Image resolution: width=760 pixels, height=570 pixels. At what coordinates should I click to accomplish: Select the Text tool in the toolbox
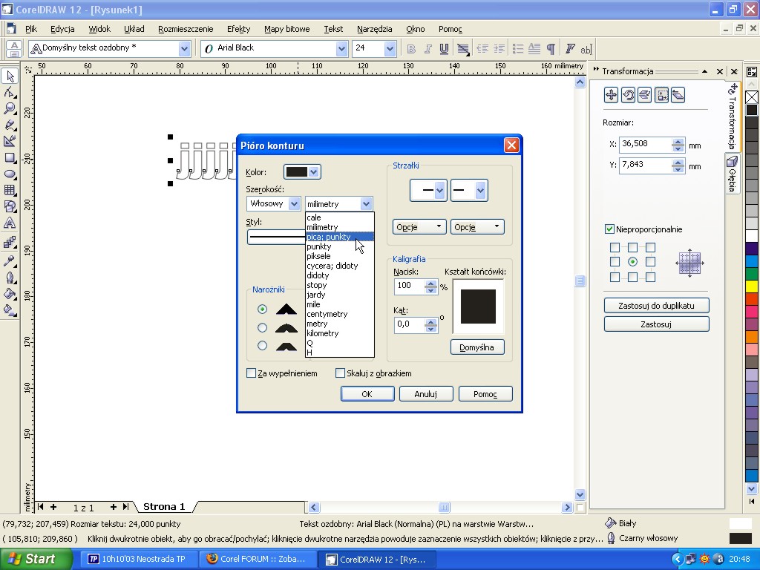pos(10,223)
